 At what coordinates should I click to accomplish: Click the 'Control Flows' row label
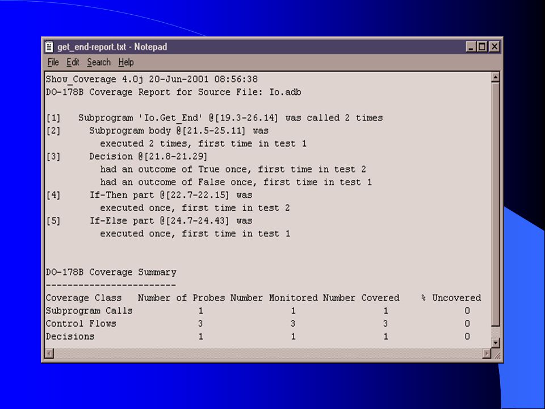click(81, 324)
